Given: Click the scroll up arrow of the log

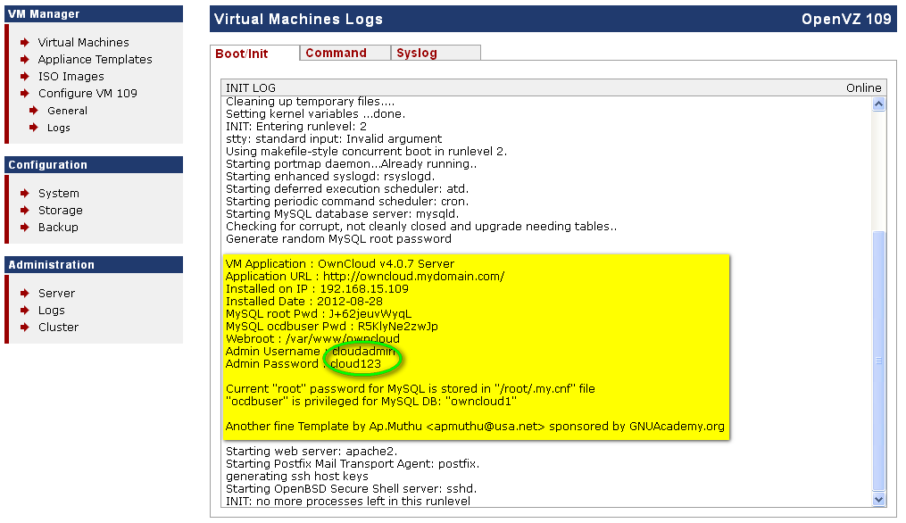Looking at the screenshot, I should click(879, 104).
